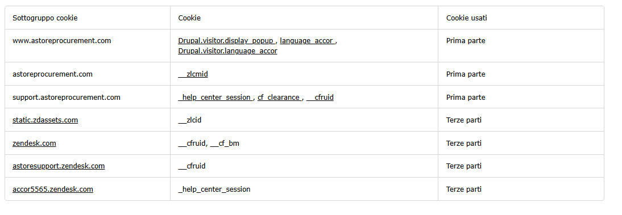The image size is (622, 215).
Task: Click Prima parte in the astoreprocurement.com row
Action: click(x=466, y=74)
